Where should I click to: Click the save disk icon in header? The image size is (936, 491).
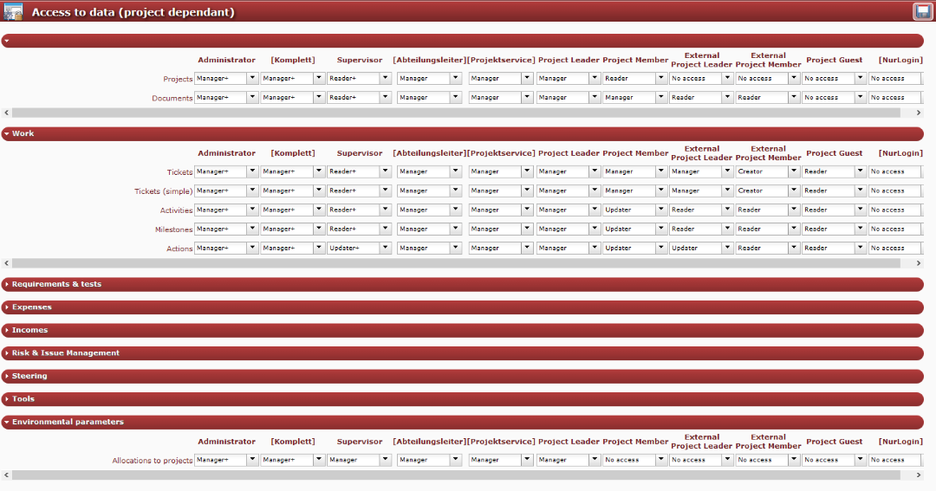point(921,11)
